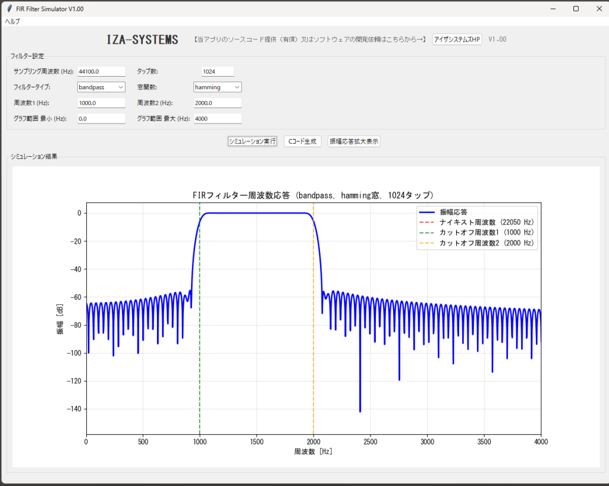This screenshot has height=486, width=609.
Task: Click the x-axis tick label 2500
Action: (370, 441)
